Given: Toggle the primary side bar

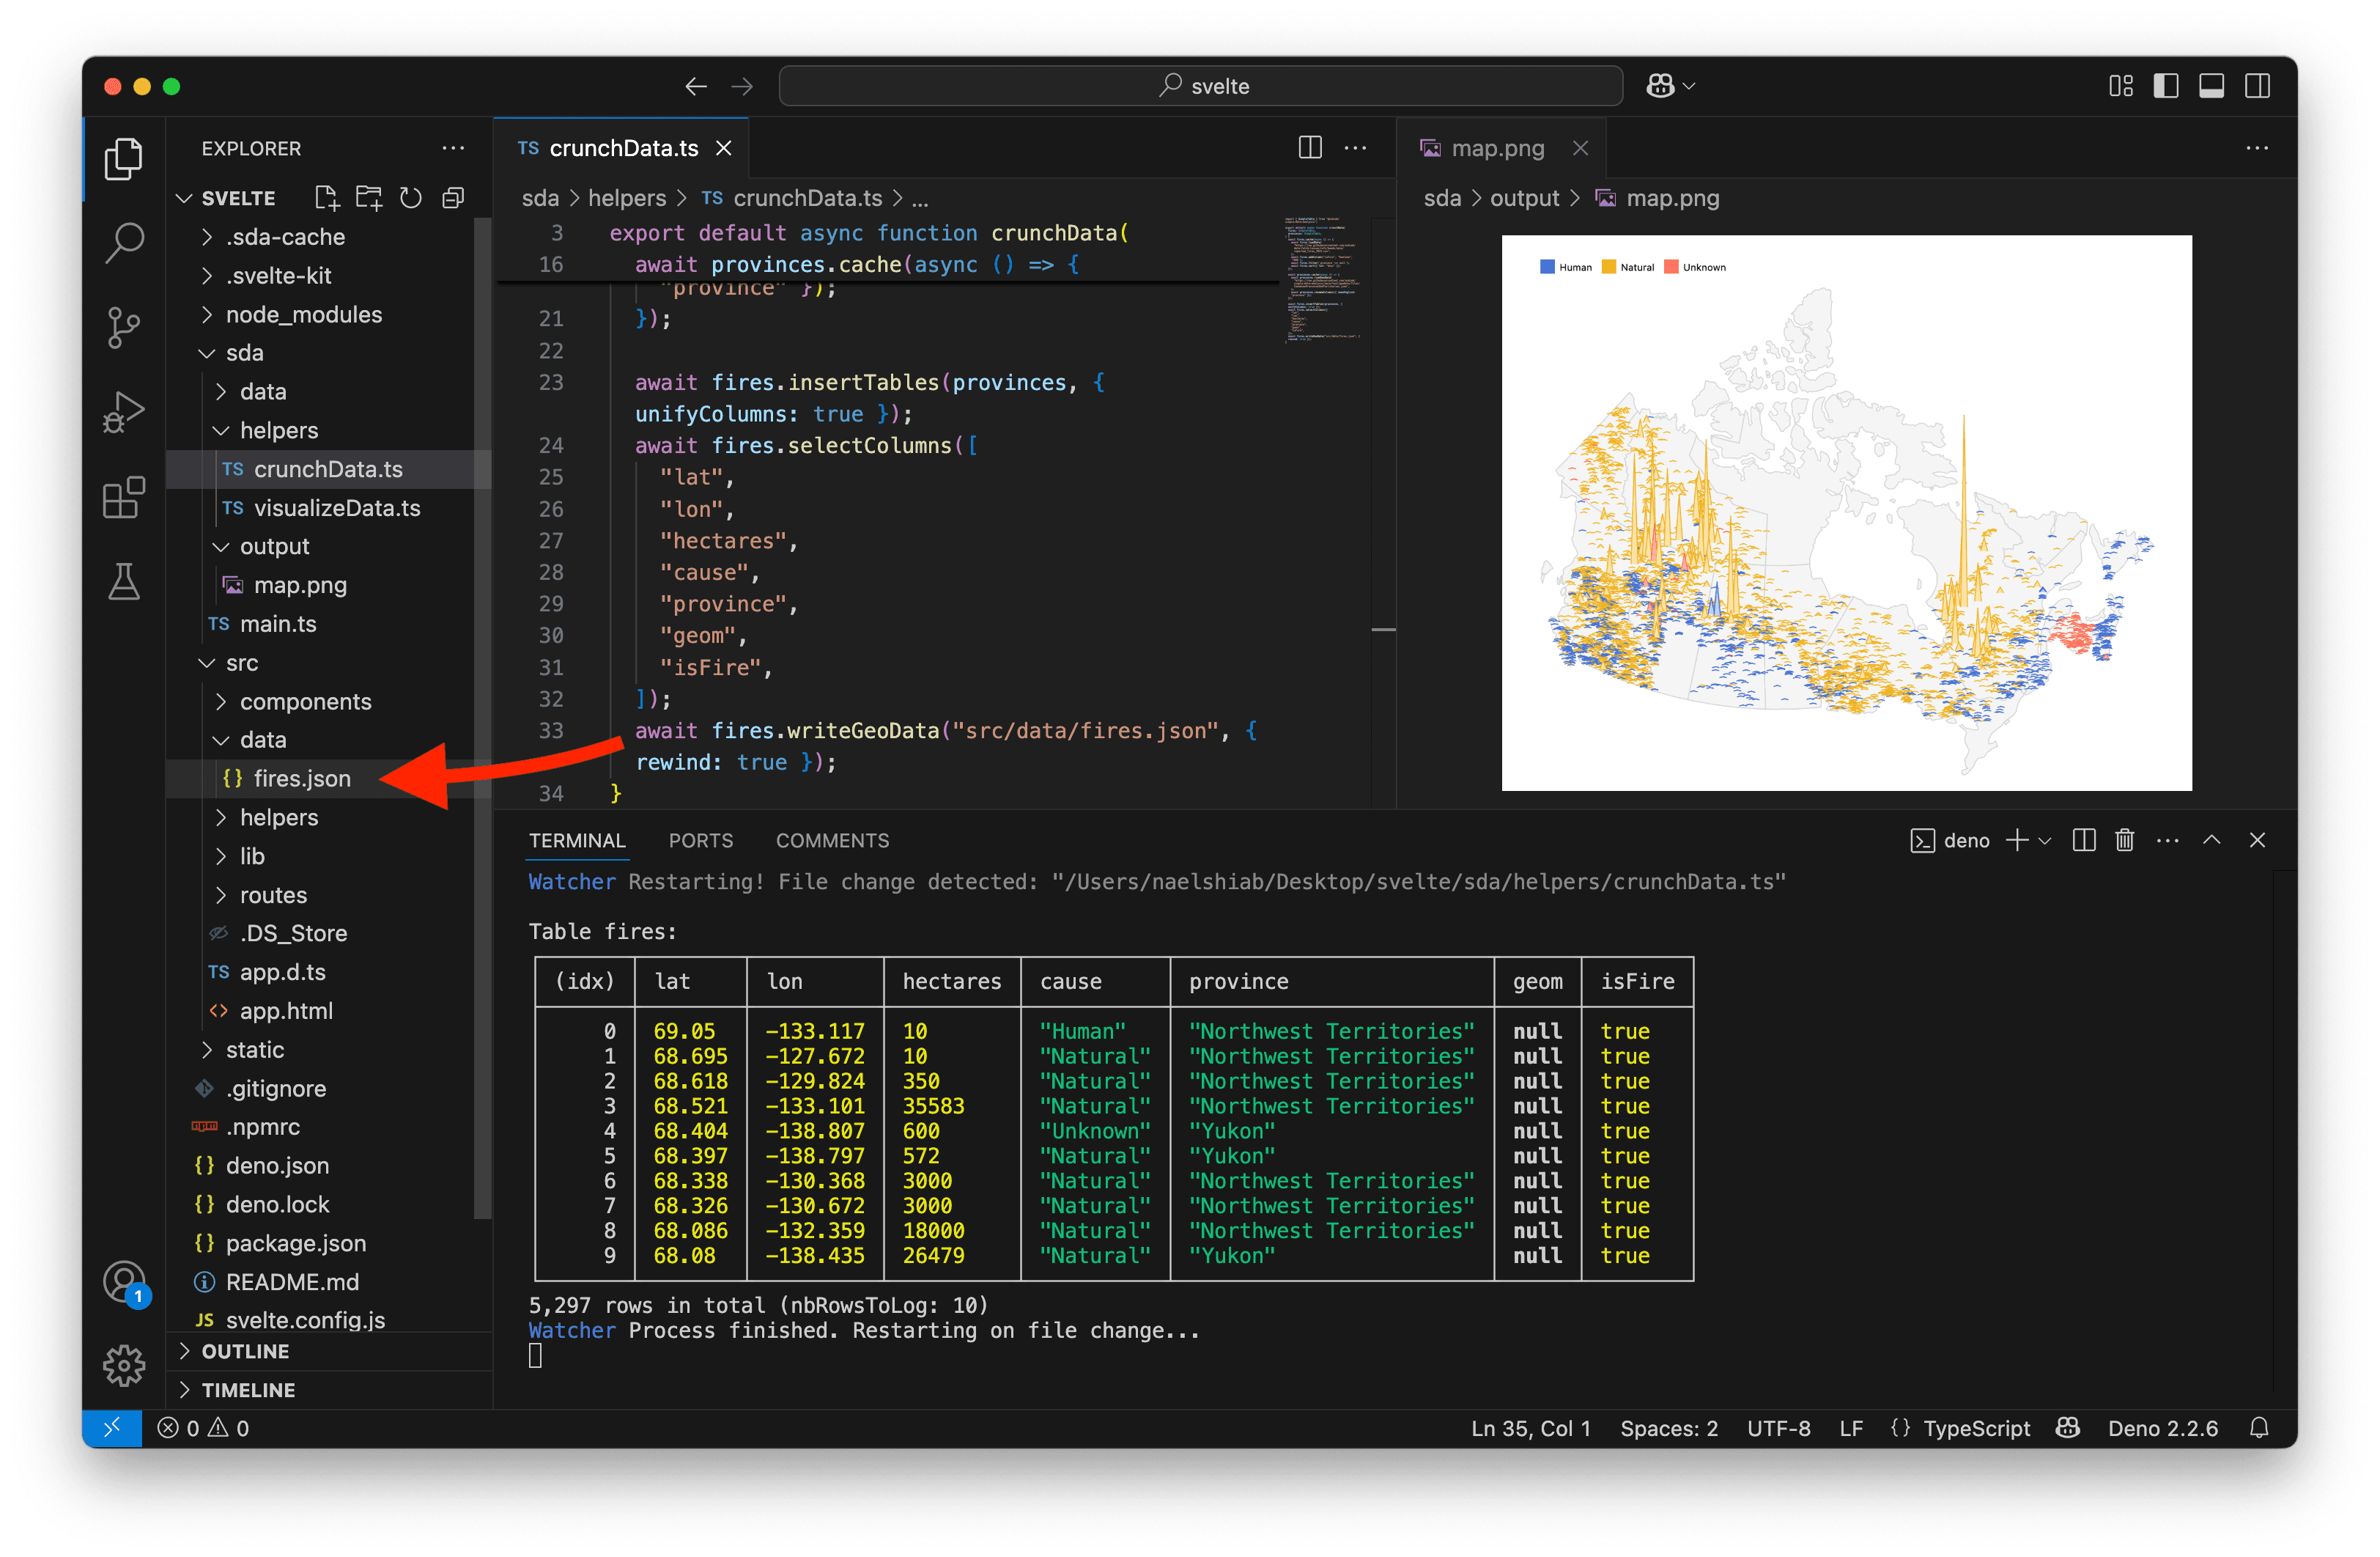Looking at the screenshot, I should point(2166,86).
